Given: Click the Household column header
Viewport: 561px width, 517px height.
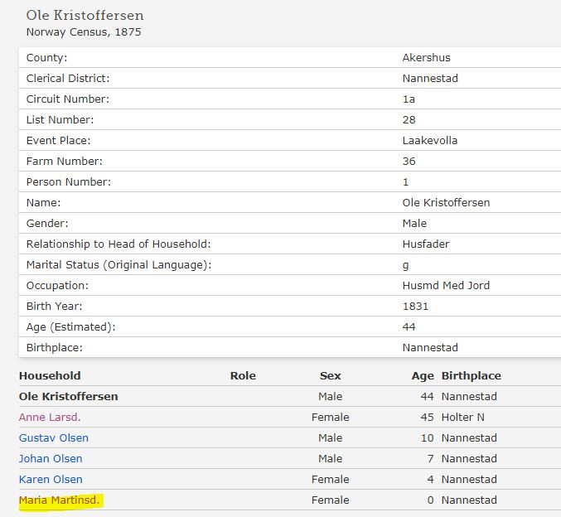Looking at the screenshot, I should click(x=50, y=375).
